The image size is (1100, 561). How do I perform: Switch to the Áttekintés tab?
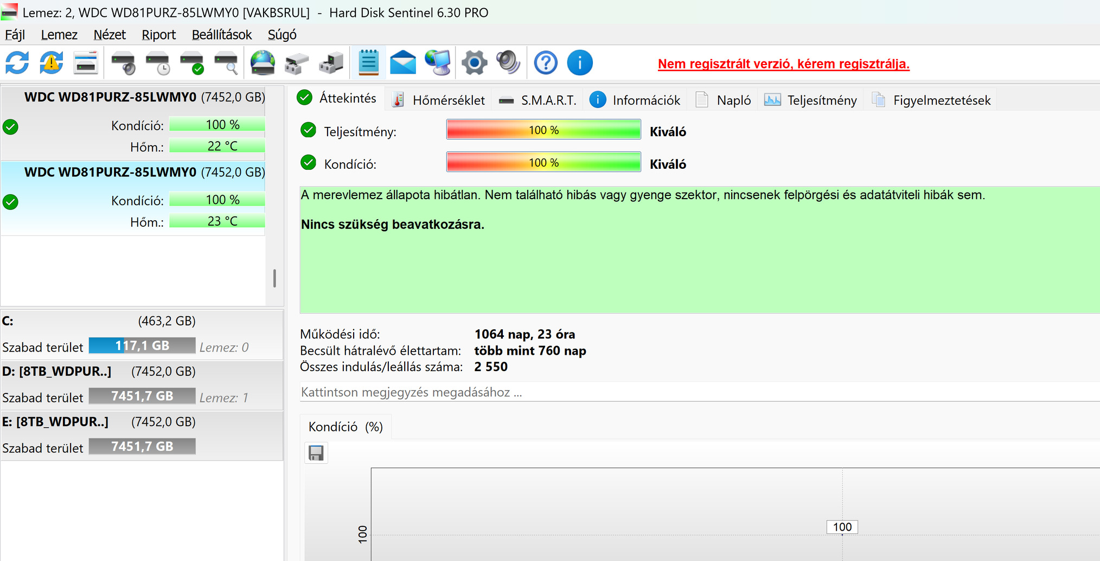pyautogui.click(x=337, y=98)
